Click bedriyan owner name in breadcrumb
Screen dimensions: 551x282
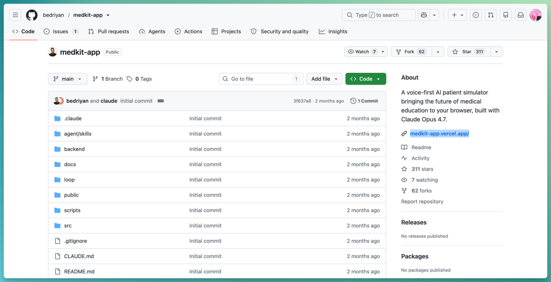click(x=54, y=15)
